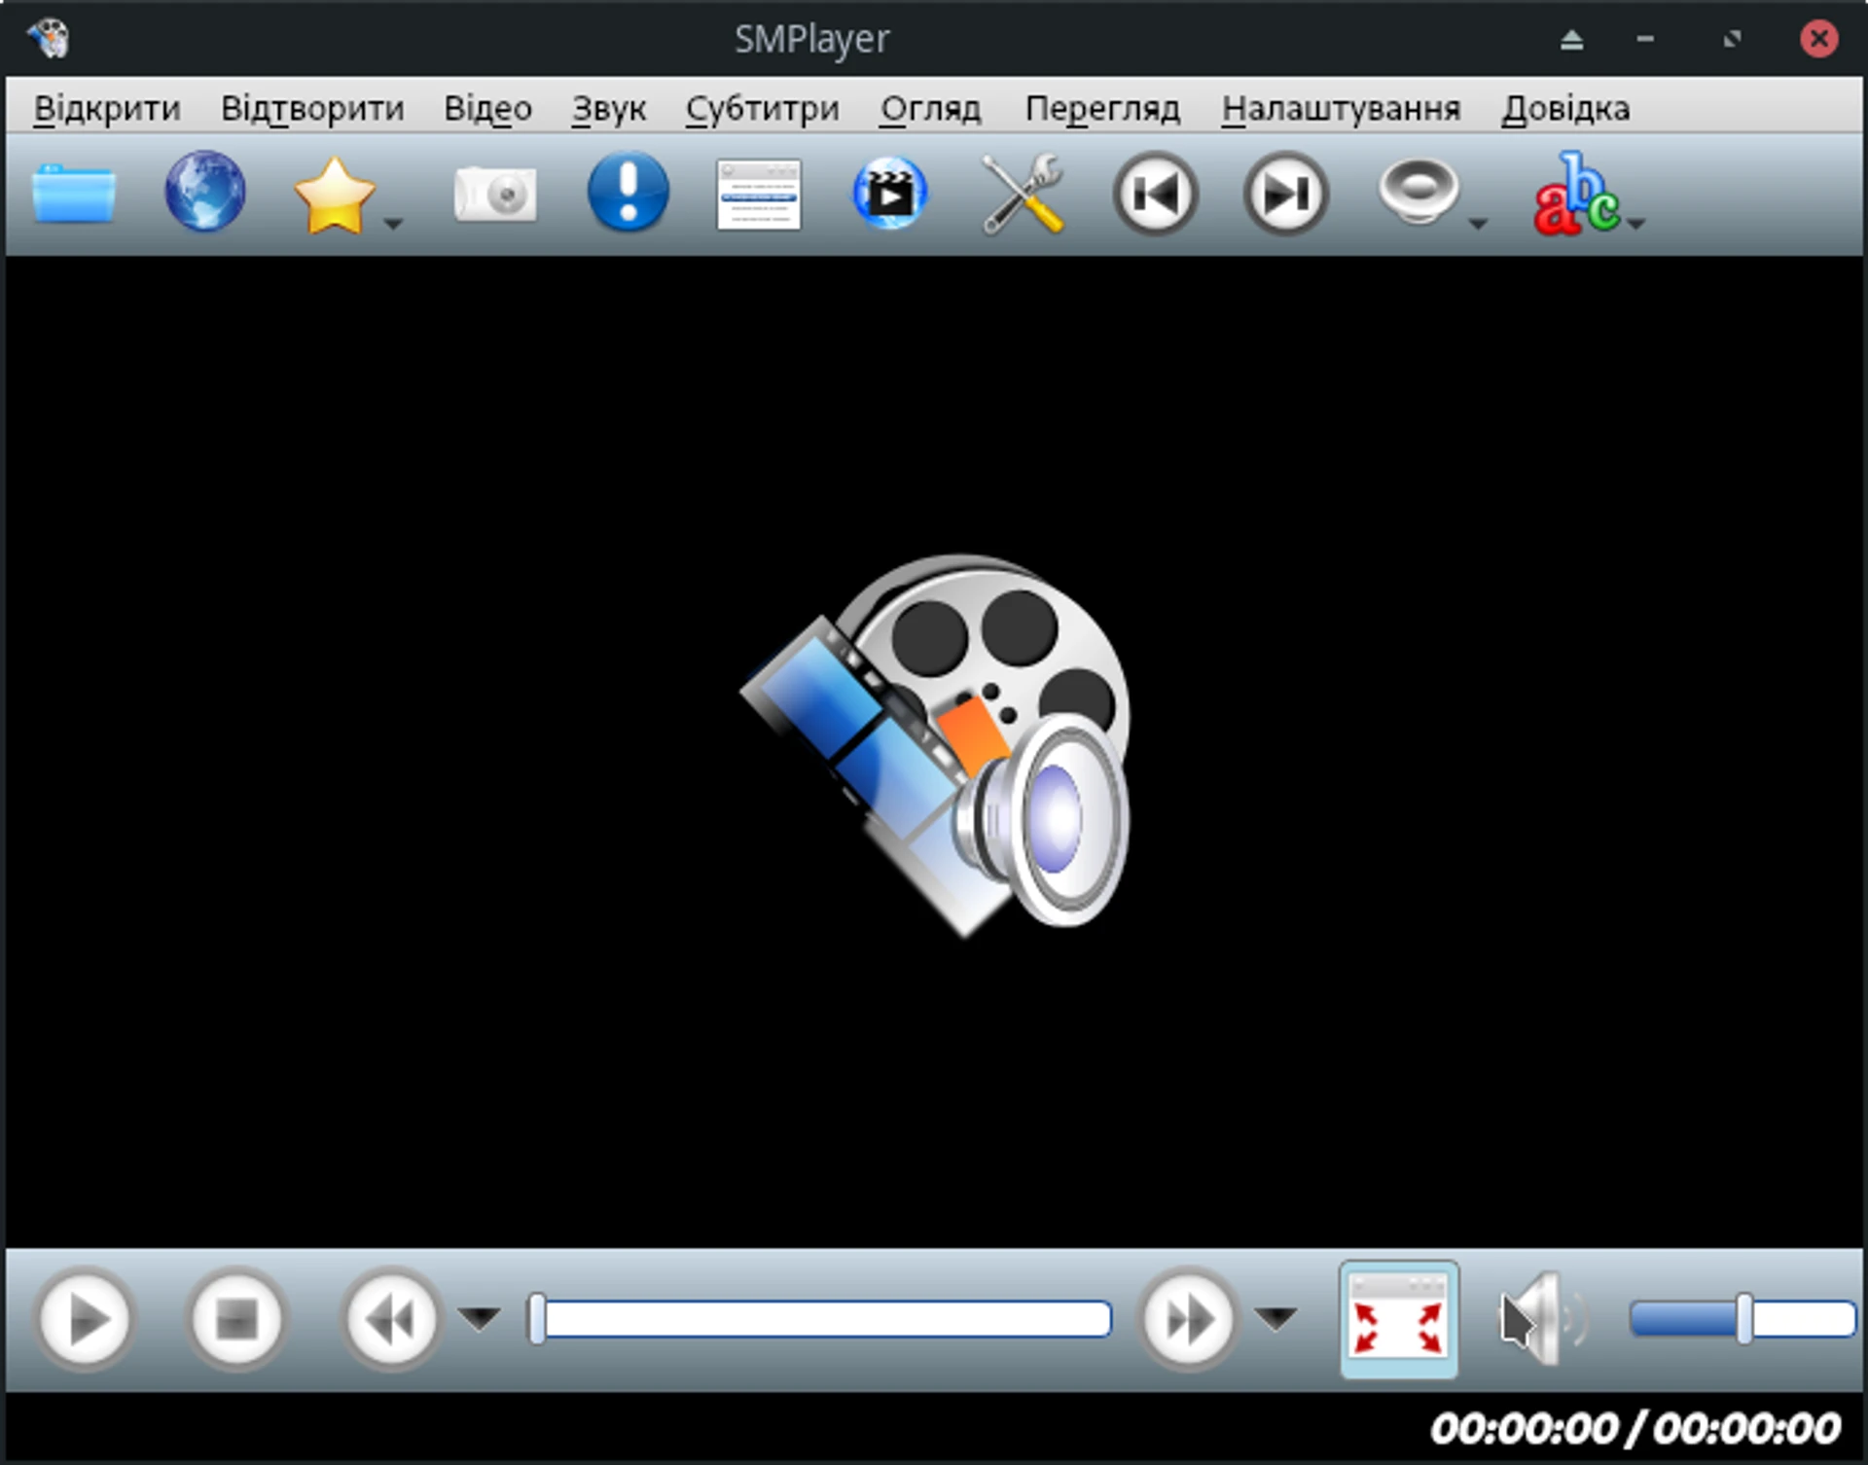Viewport: 1868px width, 1465px height.
Task: Fast forward using double-right arrow button
Action: tap(1188, 1319)
